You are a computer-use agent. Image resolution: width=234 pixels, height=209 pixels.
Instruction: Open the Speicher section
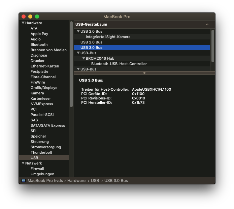(38, 136)
